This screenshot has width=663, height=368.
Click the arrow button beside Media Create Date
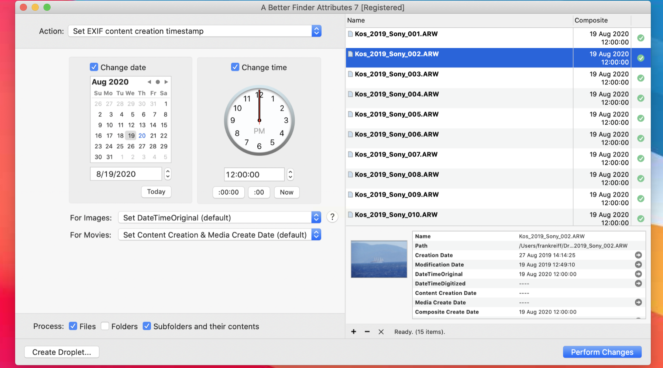point(638,302)
